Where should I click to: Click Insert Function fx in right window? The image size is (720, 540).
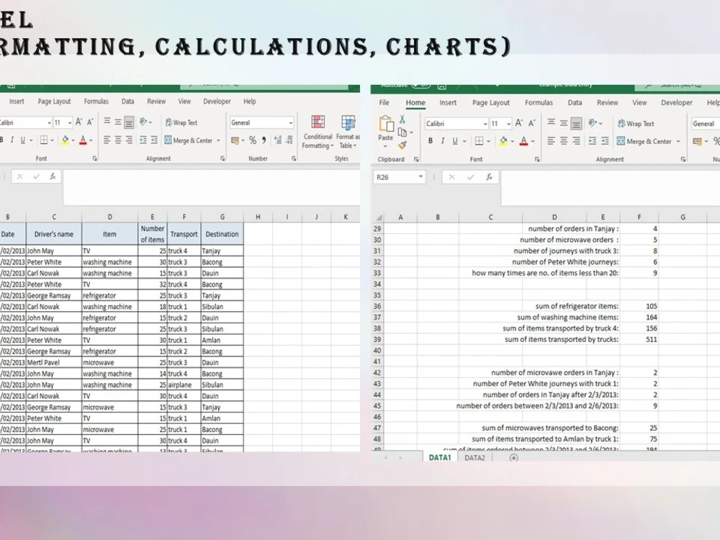point(490,177)
